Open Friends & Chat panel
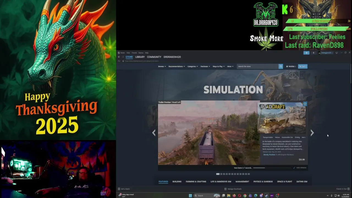The width and height of the screenshot is (352, 198). [x=343, y=189]
